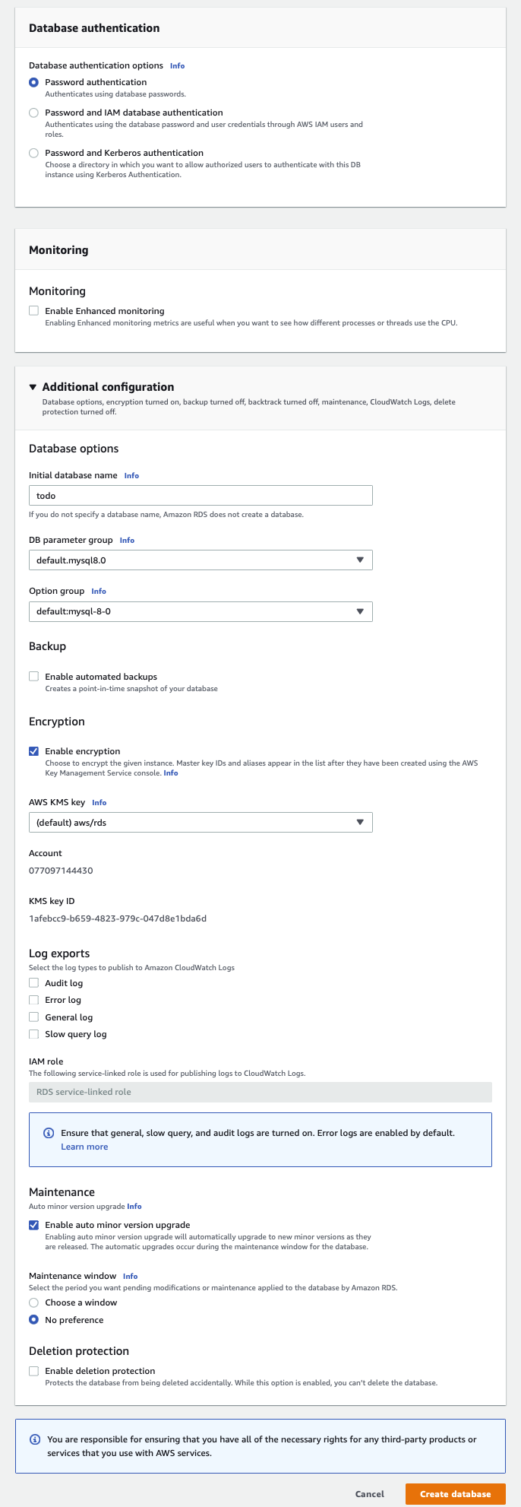
Task: Enable automated backups checkbox
Action: click(x=33, y=677)
